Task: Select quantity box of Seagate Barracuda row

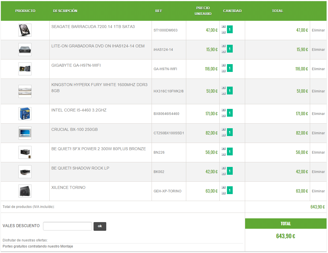Action: pyautogui.click(x=230, y=29)
